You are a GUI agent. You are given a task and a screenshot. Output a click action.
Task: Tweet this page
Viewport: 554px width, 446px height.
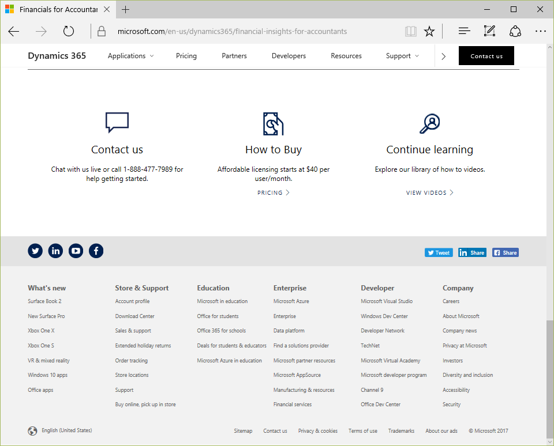(439, 252)
